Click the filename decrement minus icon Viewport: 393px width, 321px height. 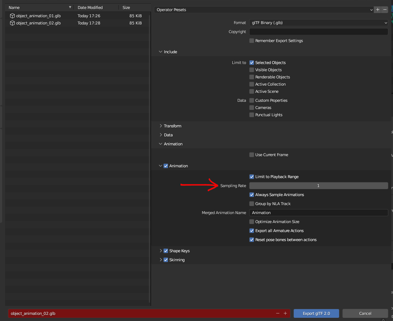tap(278, 313)
